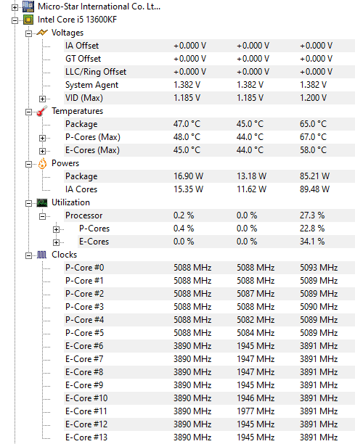Image resolution: width=355 pixels, height=444 pixels.
Task: Expand the P-Cores (Max) temperatures
Action: pos(42,138)
